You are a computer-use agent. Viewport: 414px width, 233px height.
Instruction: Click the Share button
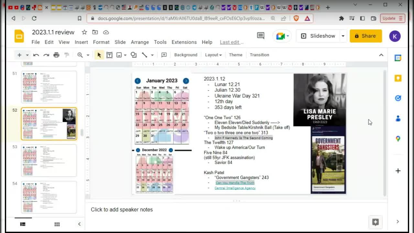click(x=366, y=36)
